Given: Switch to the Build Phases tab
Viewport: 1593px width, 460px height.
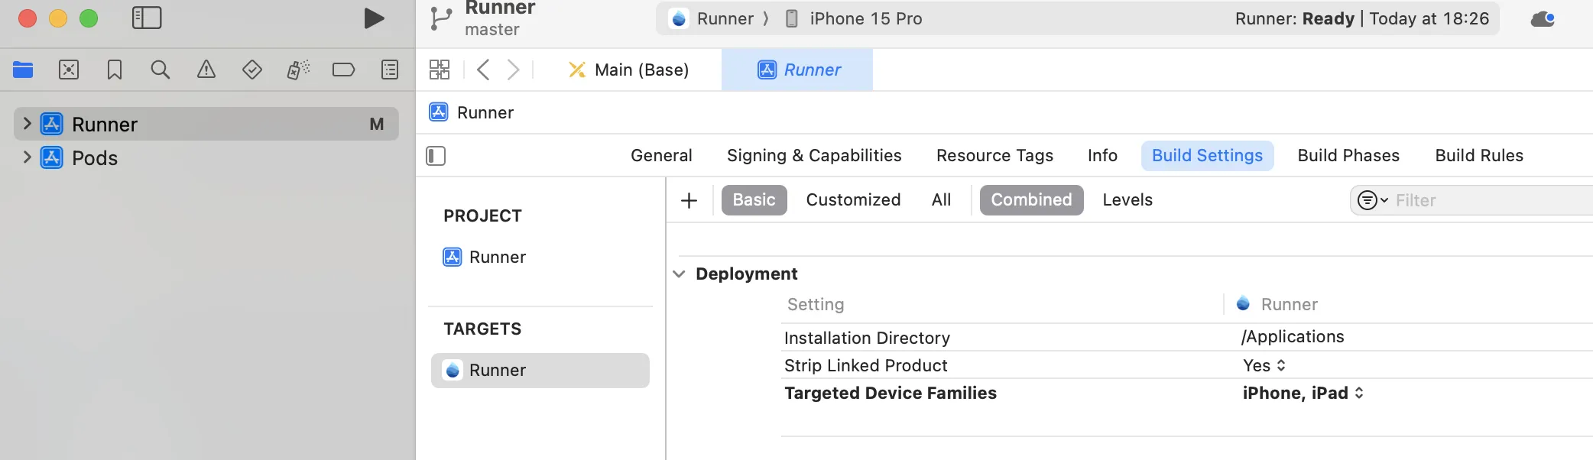Looking at the screenshot, I should click(x=1348, y=156).
